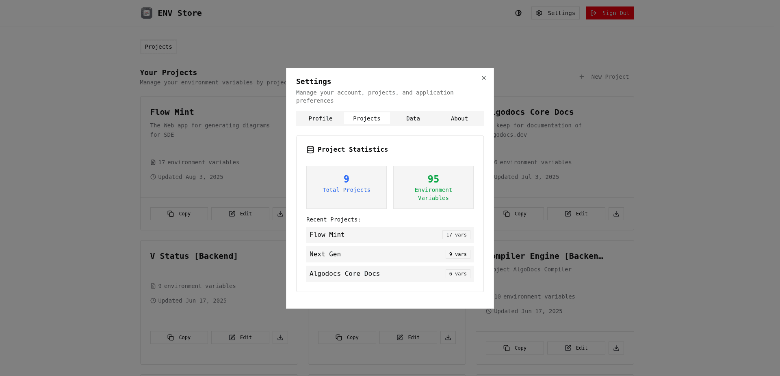Download the Compiler Engine project

click(x=616, y=348)
